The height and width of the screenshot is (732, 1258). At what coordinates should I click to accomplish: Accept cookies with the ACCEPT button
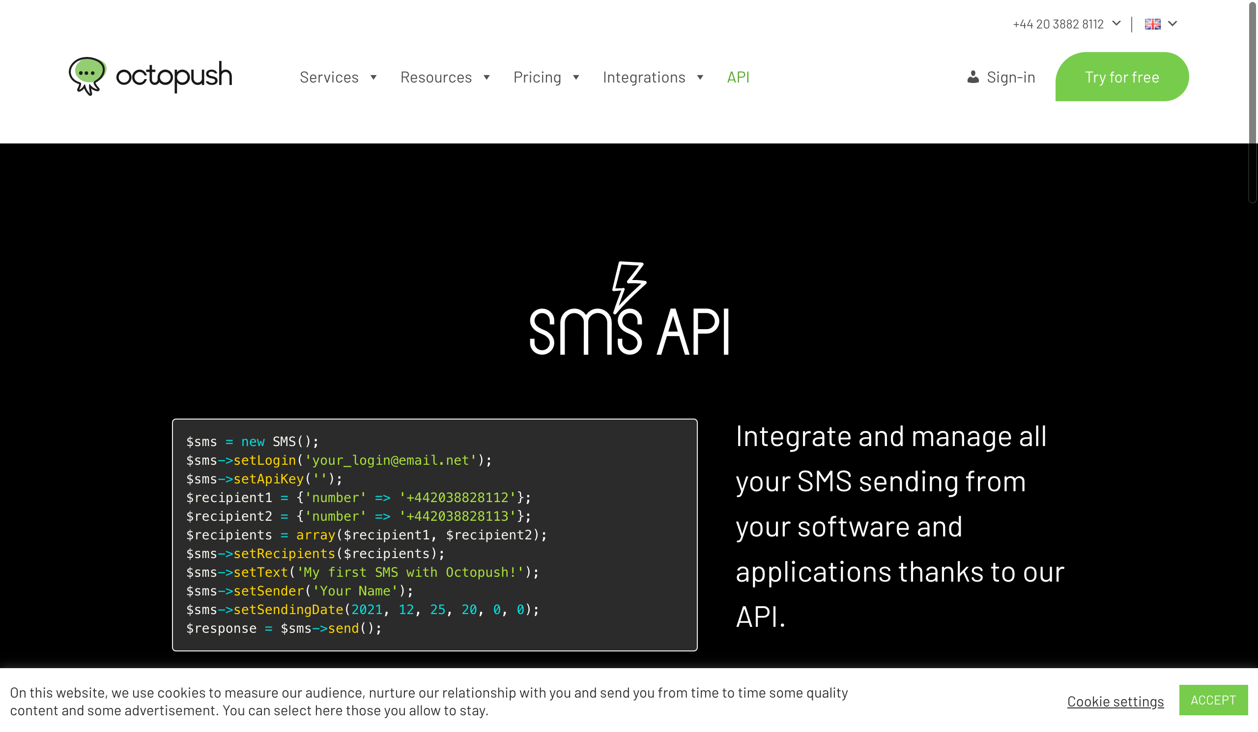[x=1213, y=700]
